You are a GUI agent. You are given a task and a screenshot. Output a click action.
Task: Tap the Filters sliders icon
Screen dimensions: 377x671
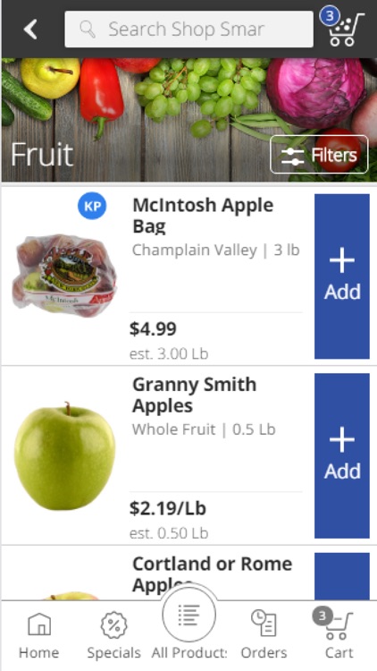click(x=292, y=156)
